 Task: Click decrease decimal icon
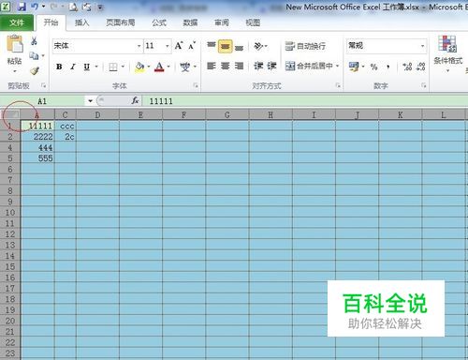[421, 67]
